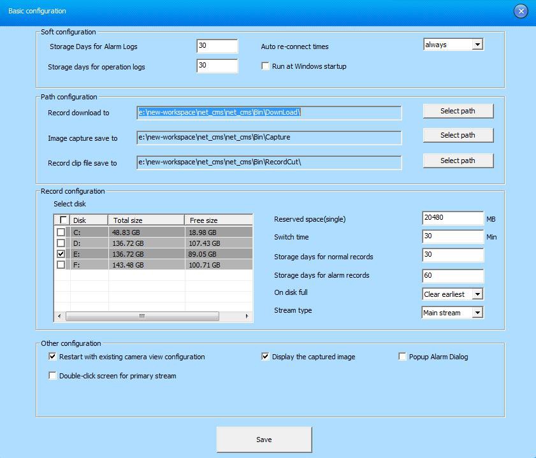Enable Popup Alarm Dialog option
The image size is (536, 458).
(x=403, y=357)
